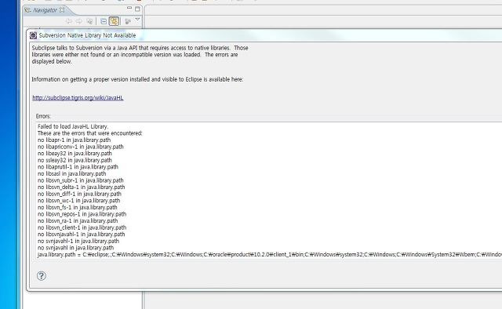502x309 pixels.
Task: Click the Forward arrow in Navigator toolbar
Action: pyautogui.click(x=78, y=21)
